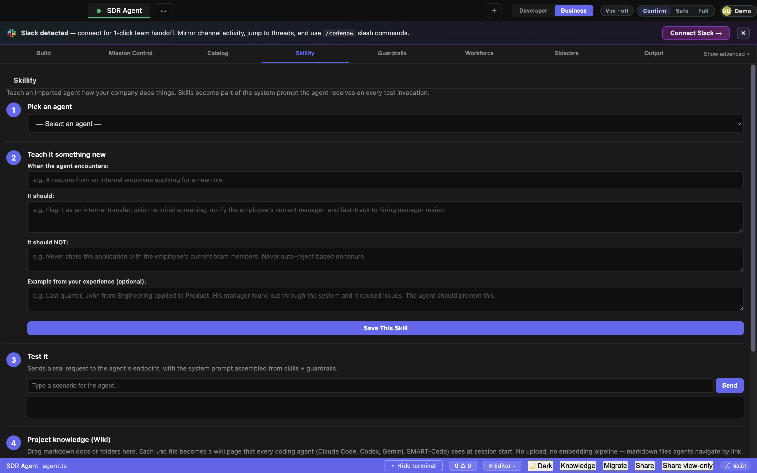
Task: Hide the terminal panel
Action: (x=413, y=465)
